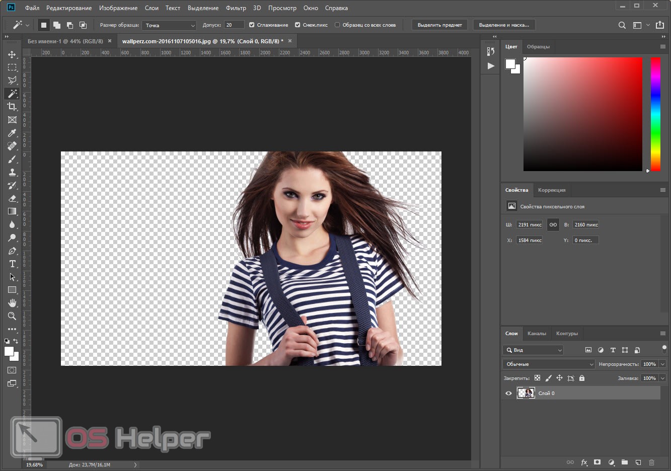Select the Eraser tool
The height and width of the screenshot is (471, 671).
tap(12, 198)
